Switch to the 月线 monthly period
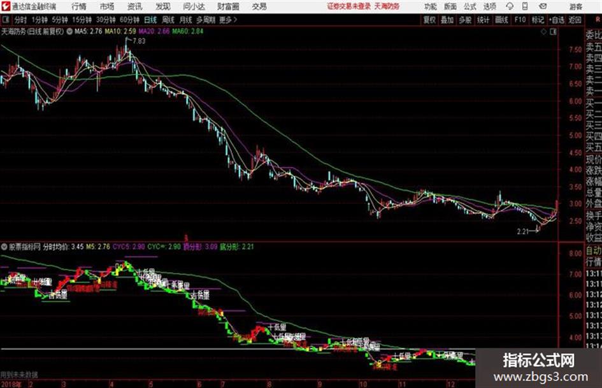The image size is (602, 388). click(x=186, y=20)
